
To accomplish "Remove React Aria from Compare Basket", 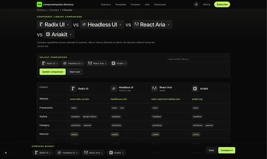I will click(102, 153).
